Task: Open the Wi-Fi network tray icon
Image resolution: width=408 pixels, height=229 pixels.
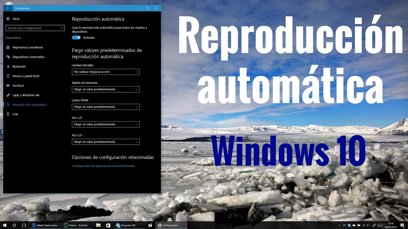Action: (x=363, y=225)
